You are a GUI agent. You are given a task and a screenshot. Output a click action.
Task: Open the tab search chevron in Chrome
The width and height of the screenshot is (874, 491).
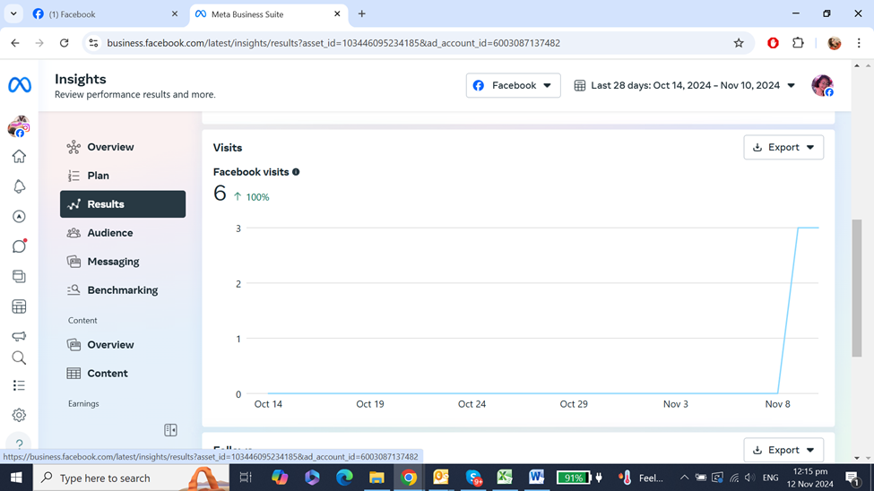click(13, 14)
